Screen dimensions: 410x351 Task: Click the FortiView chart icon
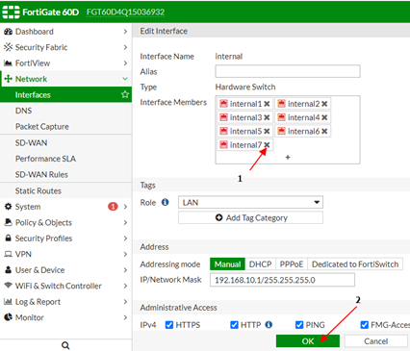[x=8, y=63]
